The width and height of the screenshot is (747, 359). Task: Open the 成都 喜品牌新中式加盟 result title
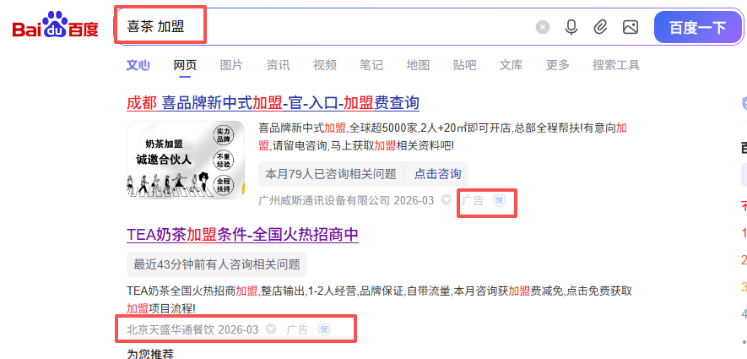coord(273,102)
